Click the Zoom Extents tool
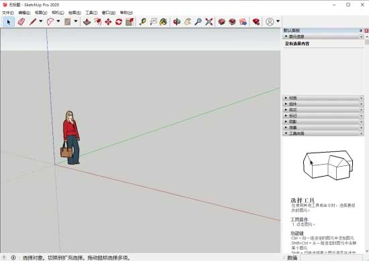Screen dimensions: 369x261 (209, 22)
